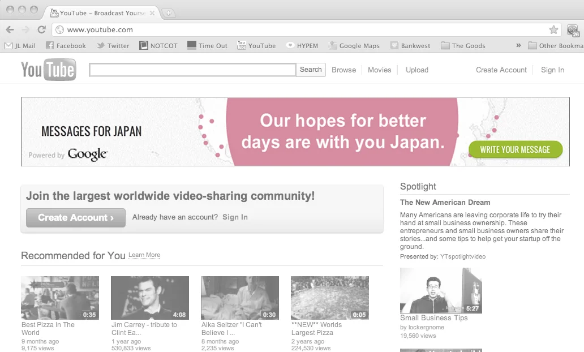
Task: Click the gray Create Account button
Action: tap(76, 217)
